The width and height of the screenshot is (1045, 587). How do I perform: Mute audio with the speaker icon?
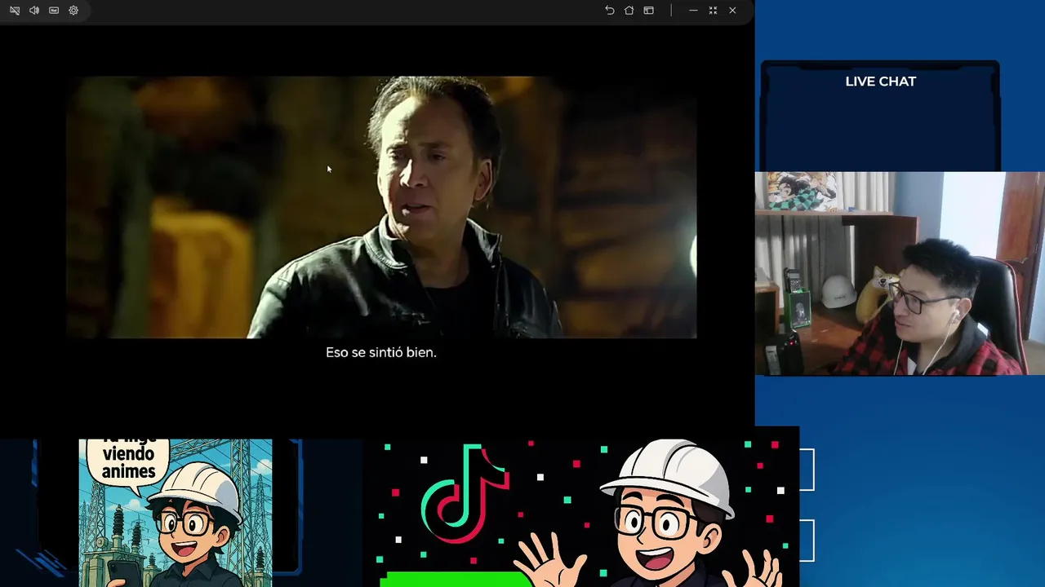tap(34, 11)
